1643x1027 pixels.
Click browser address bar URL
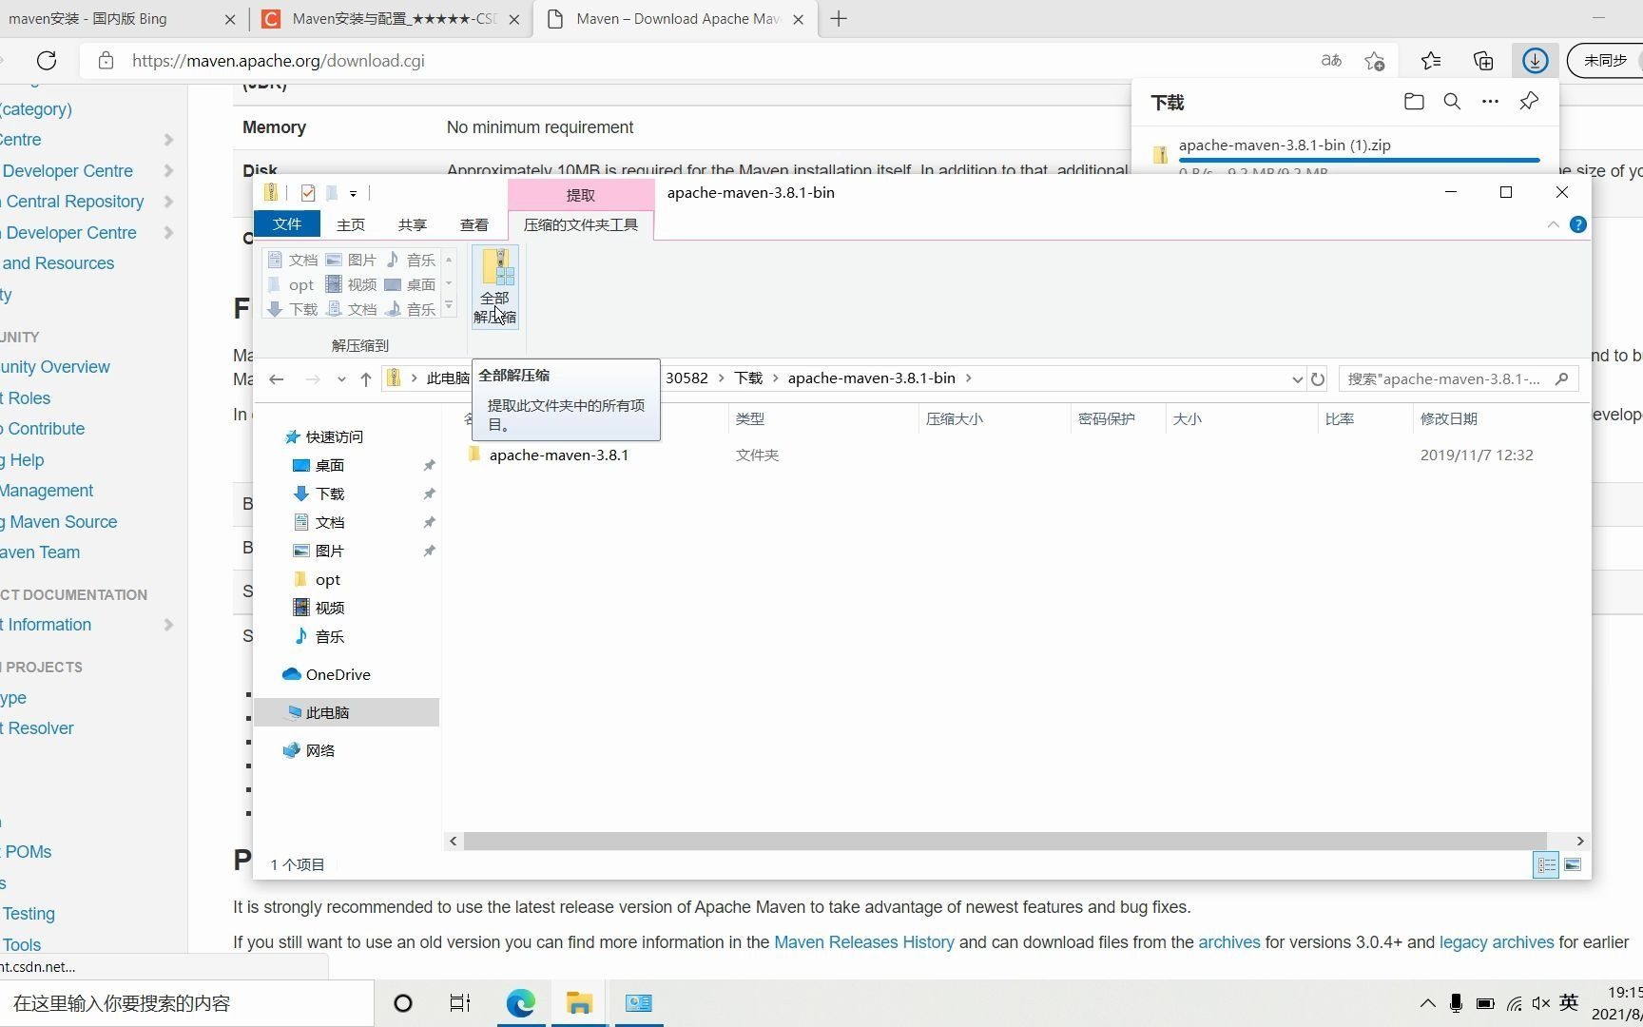(278, 61)
